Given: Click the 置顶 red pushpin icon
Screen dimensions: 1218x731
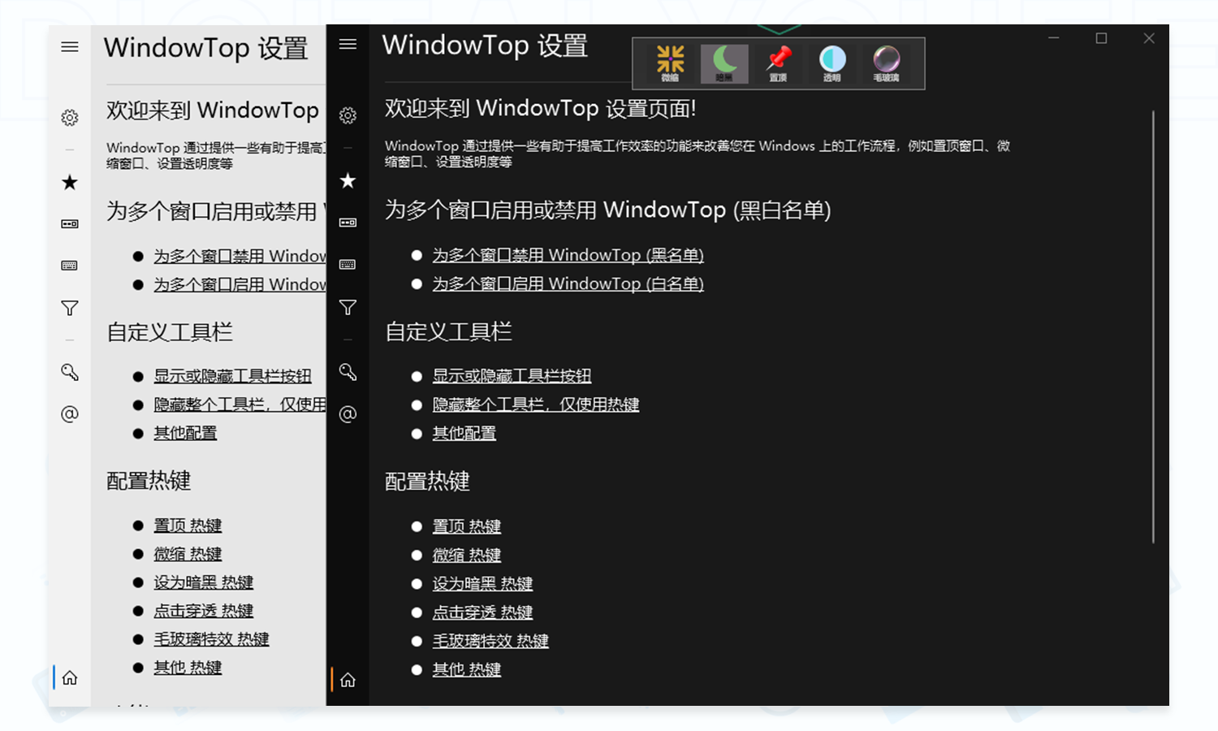Looking at the screenshot, I should pos(778,63).
